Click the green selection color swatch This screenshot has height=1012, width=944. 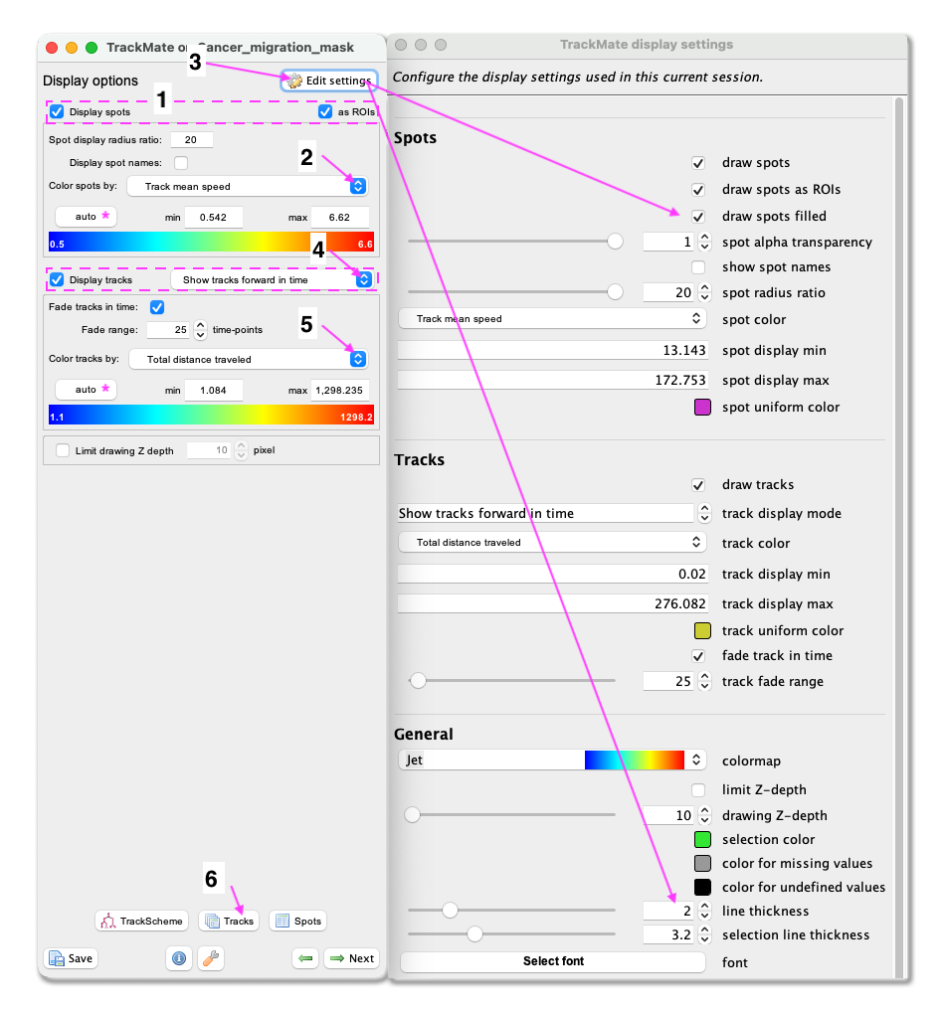pyautogui.click(x=702, y=840)
